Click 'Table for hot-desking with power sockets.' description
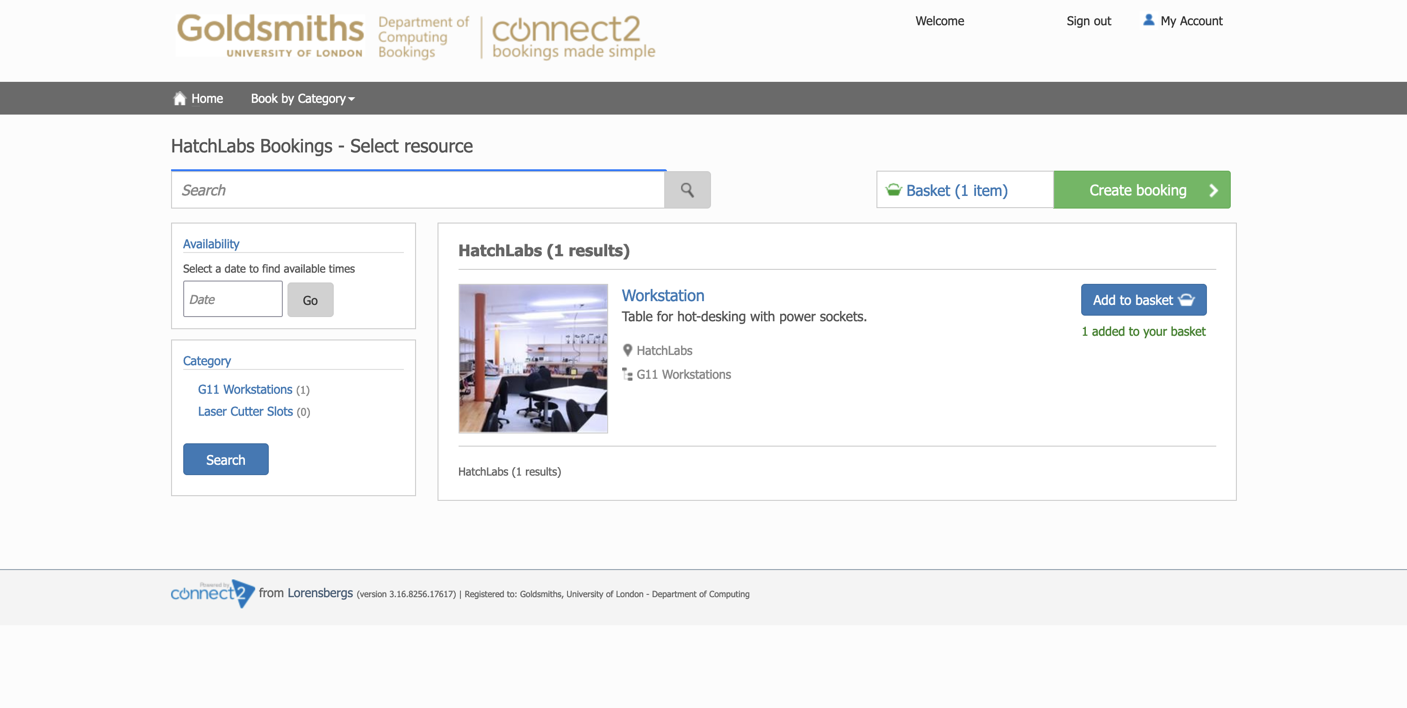The width and height of the screenshot is (1407, 708). 744,317
